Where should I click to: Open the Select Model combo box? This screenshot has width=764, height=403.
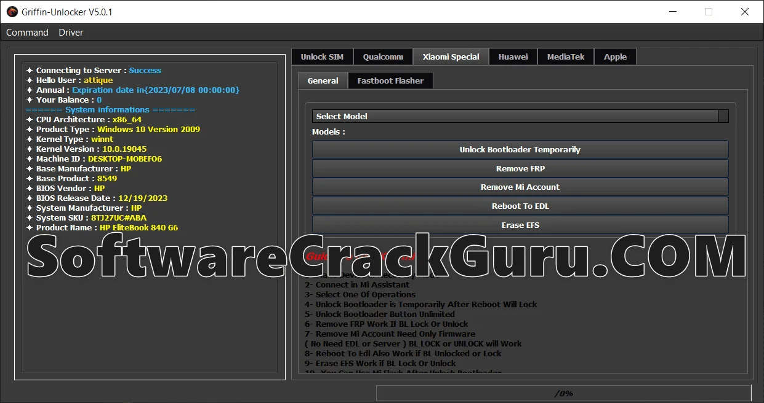(x=520, y=116)
